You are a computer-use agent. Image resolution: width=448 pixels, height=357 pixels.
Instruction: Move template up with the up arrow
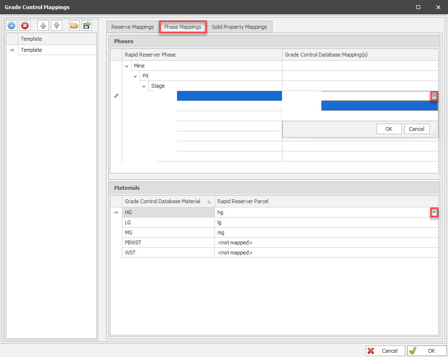point(43,26)
